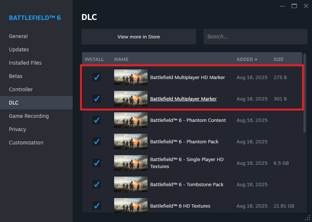Viewport: 312px width, 222px height.
Task: Open the General settings tab
Action: click(x=36, y=36)
